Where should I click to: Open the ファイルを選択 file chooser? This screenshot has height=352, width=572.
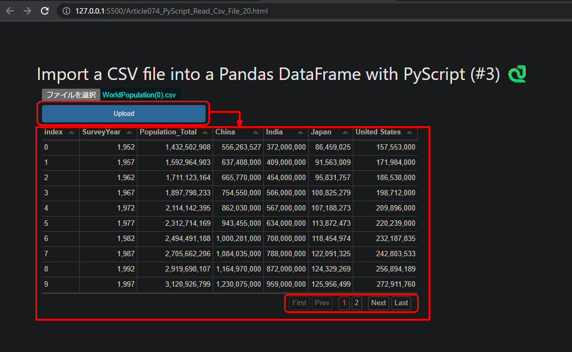[x=71, y=95]
